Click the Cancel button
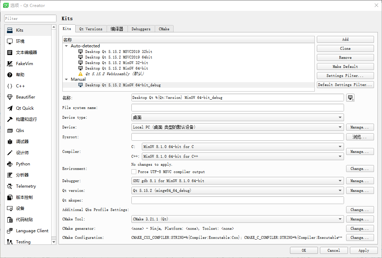This screenshot has width=382, height=258. (334, 250)
